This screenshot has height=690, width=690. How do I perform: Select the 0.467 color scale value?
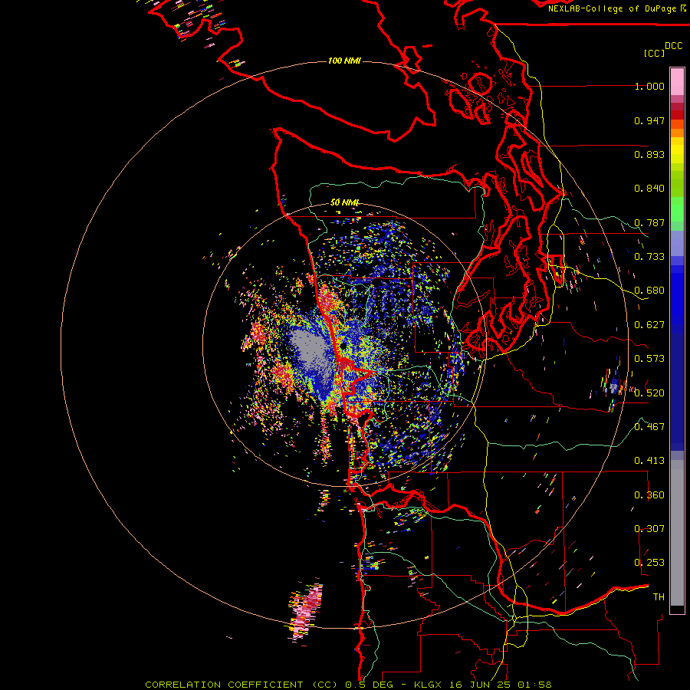(649, 426)
